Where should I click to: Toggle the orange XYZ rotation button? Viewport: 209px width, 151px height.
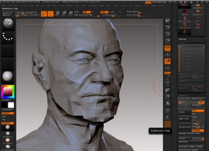pyautogui.click(x=167, y=73)
